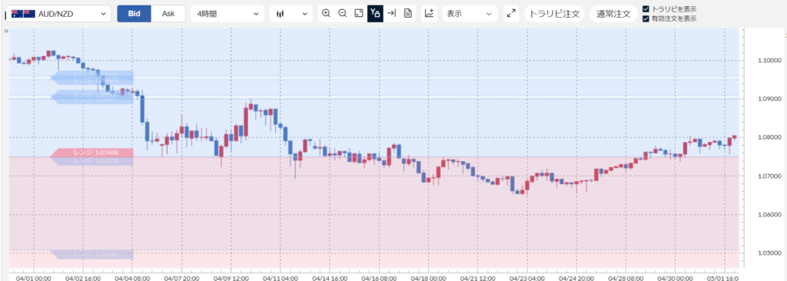Click the 1.07000 price axis label
The image size is (787, 281).
coord(770,176)
